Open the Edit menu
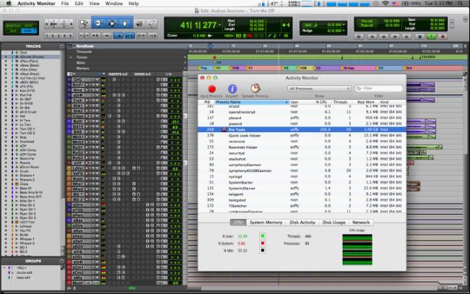470x294 pixels. point(79,4)
